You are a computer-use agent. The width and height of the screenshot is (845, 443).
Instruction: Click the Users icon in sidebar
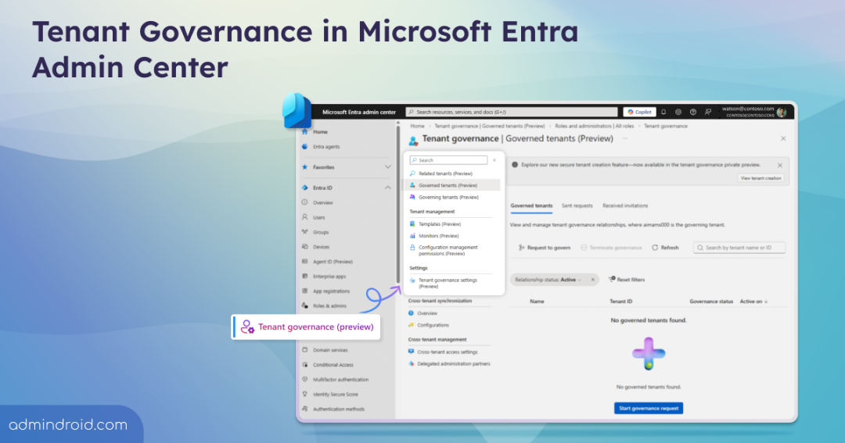305,217
